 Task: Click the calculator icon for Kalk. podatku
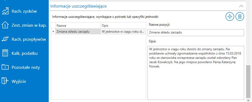coord(5,53)
